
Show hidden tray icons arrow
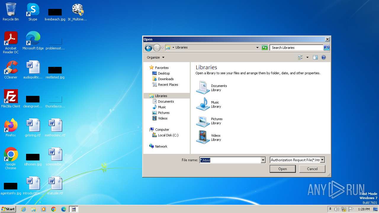(x=330, y=209)
